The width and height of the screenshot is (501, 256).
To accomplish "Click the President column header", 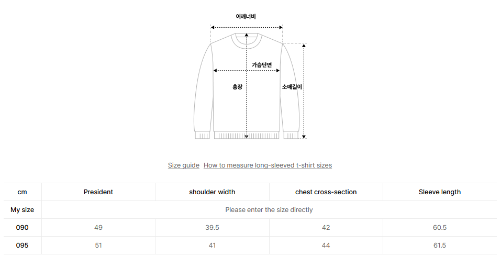I will pyautogui.click(x=98, y=192).
